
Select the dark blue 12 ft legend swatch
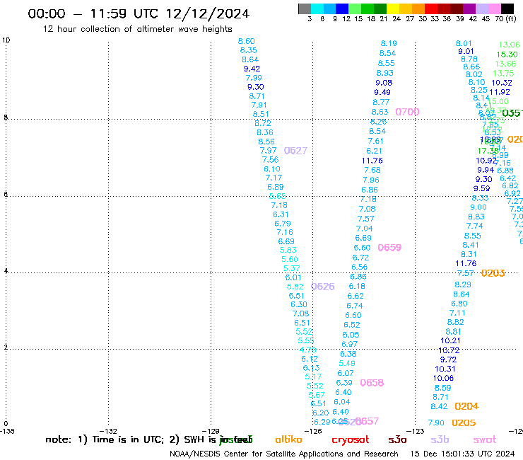click(x=342, y=8)
